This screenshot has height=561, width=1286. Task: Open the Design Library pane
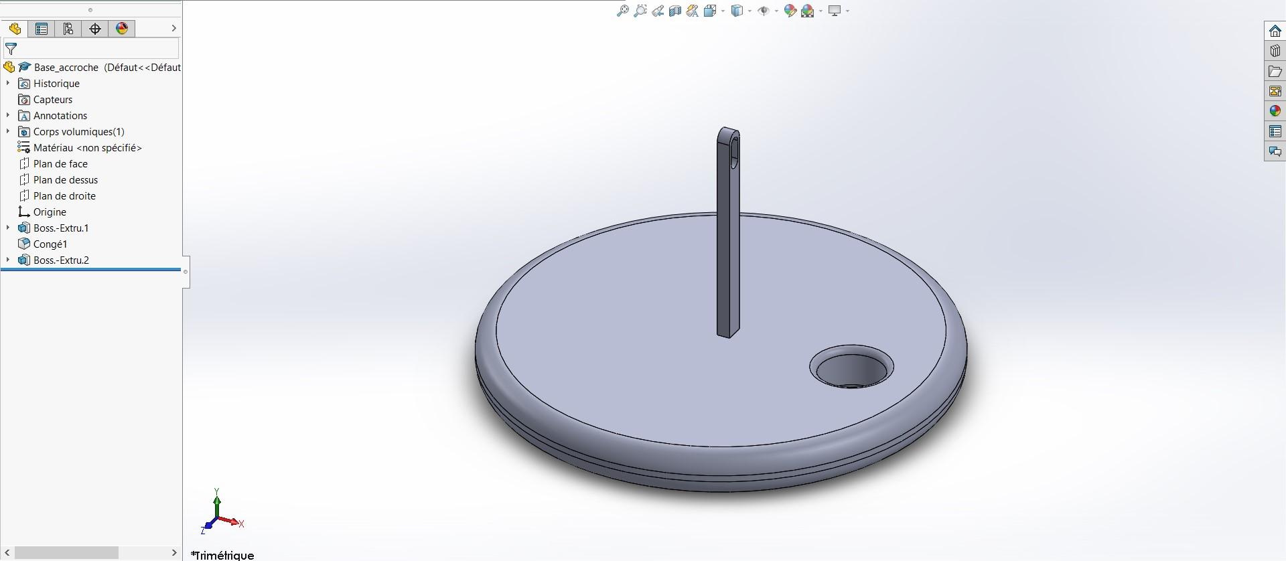click(x=1275, y=51)
